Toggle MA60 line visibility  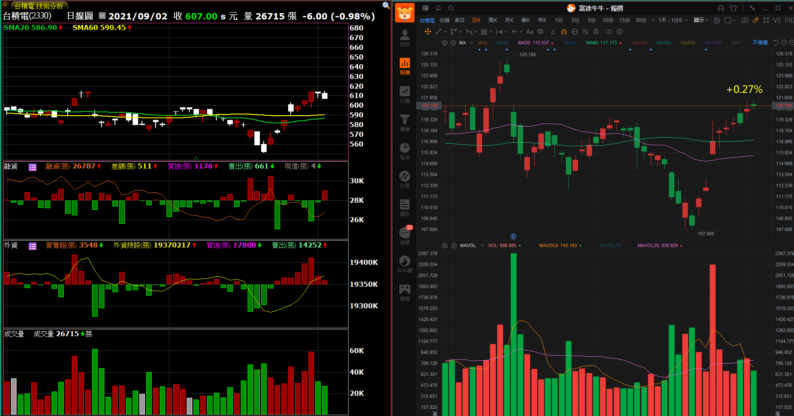pos(603,43)
